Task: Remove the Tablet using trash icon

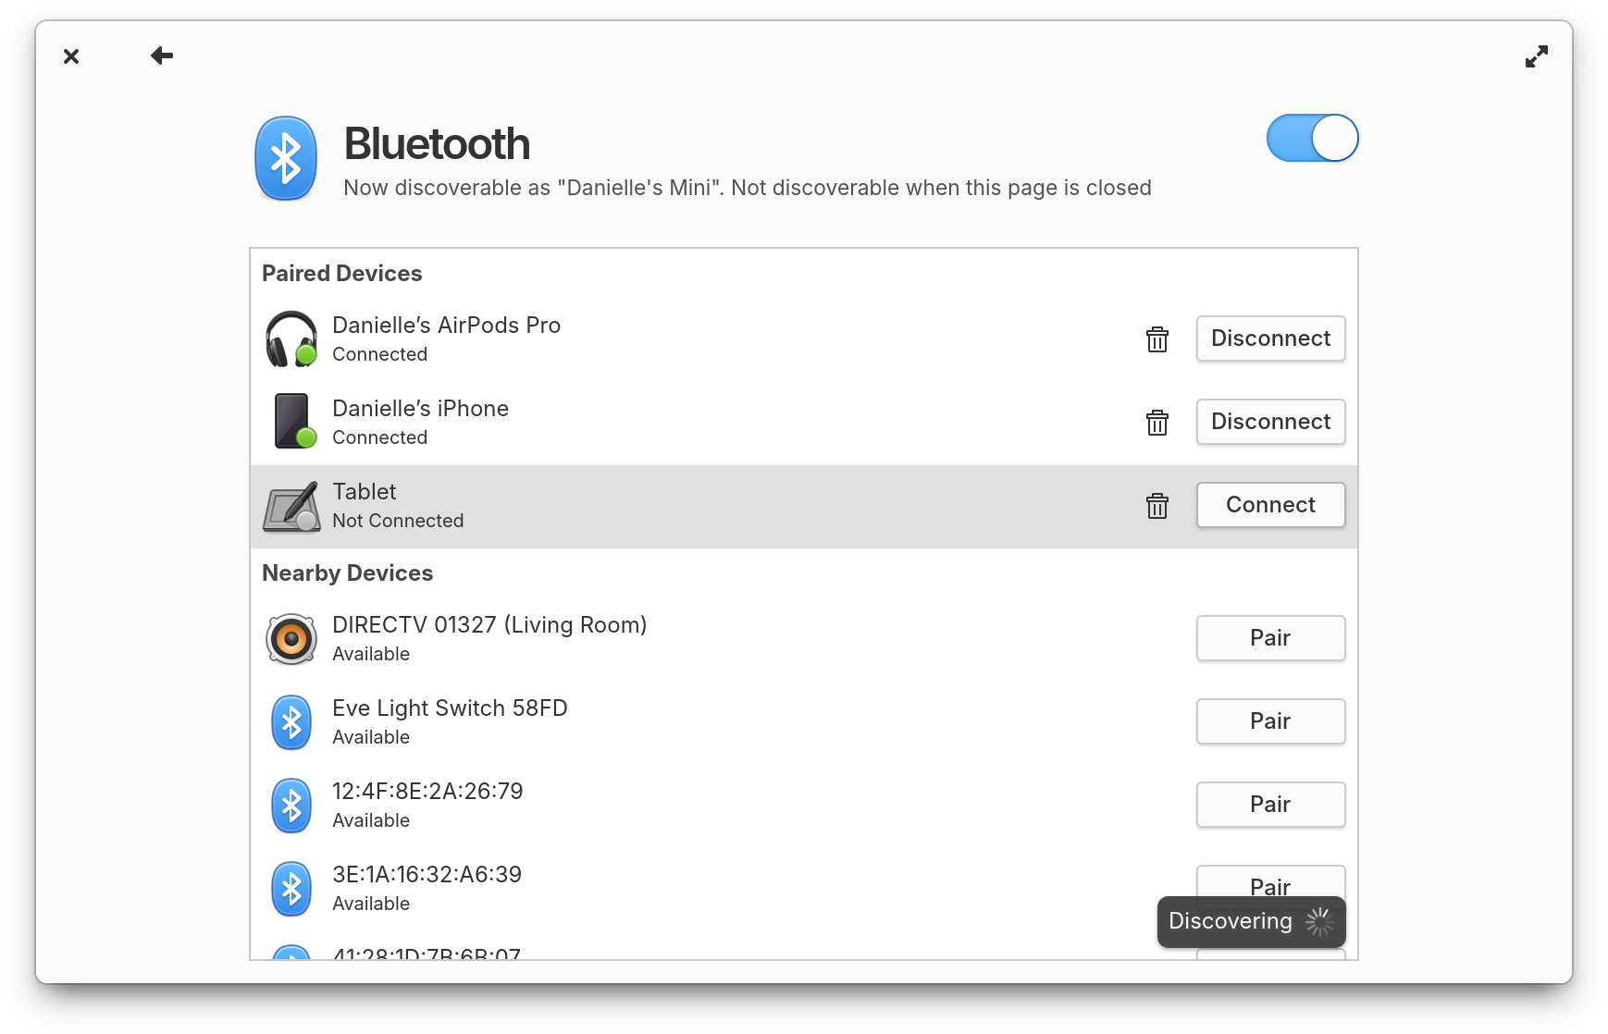Action: click(x=1157, y=506)
